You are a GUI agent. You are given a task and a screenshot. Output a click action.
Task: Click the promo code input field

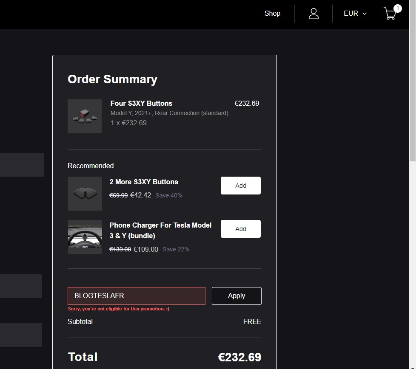[x=137, y=296]
